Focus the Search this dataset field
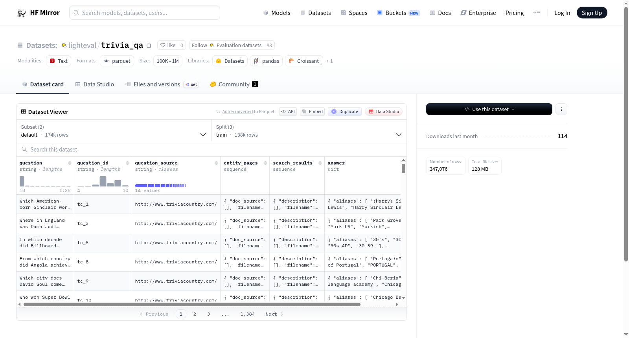629x338 pixels. [212, 150]
